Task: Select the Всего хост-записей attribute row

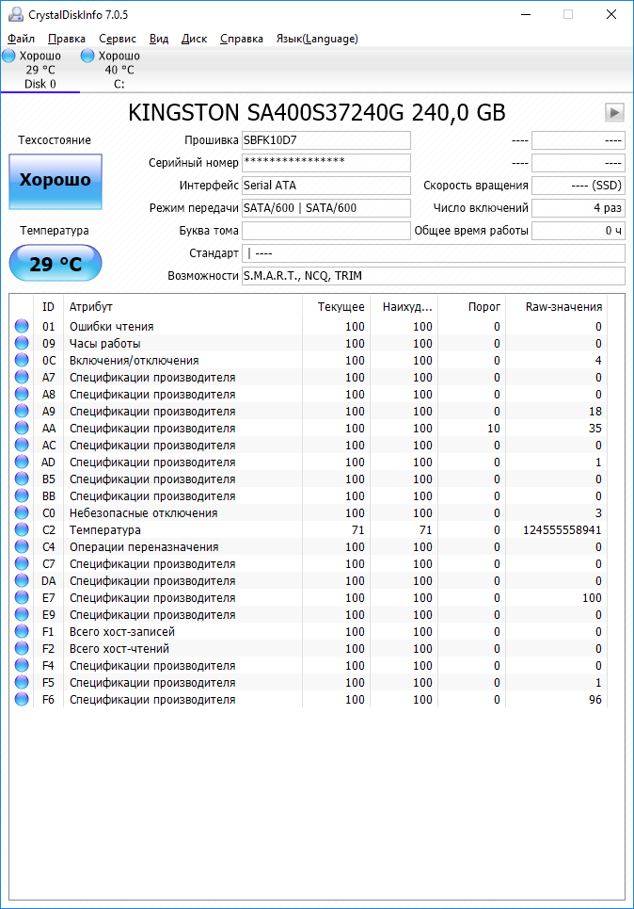Action: (x=309, y=631)
